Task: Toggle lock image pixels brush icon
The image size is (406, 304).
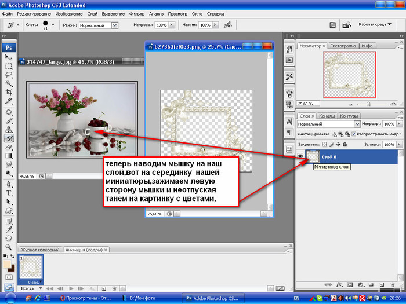Action: pyautogui.click(x=331, y=144)
